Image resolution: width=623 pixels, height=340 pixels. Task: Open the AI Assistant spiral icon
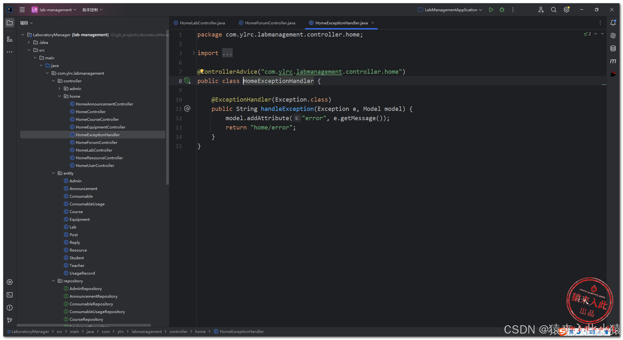(x=613, y=36)
